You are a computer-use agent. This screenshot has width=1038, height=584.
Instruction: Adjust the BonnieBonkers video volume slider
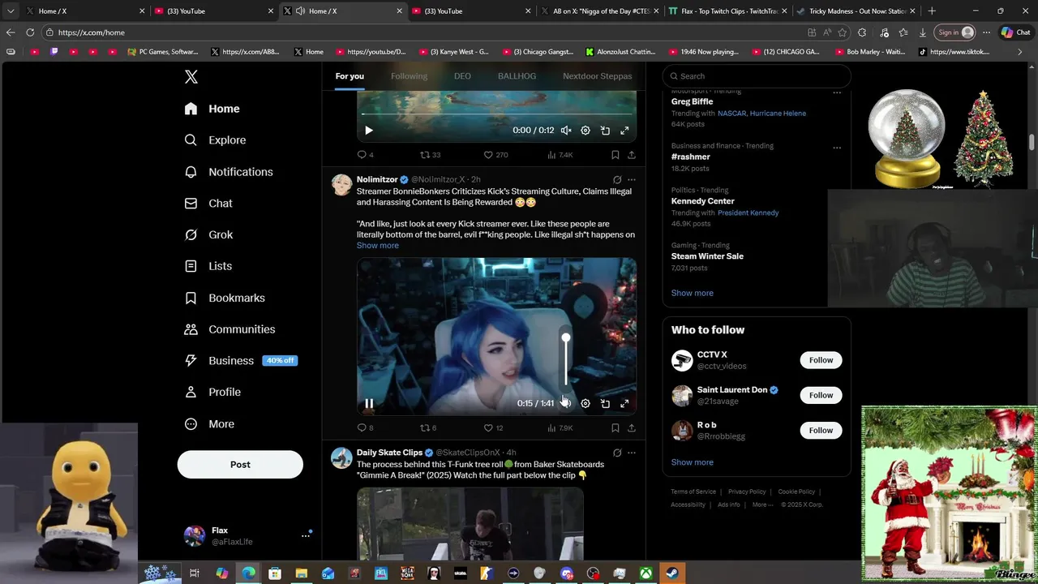pos(566,361)
